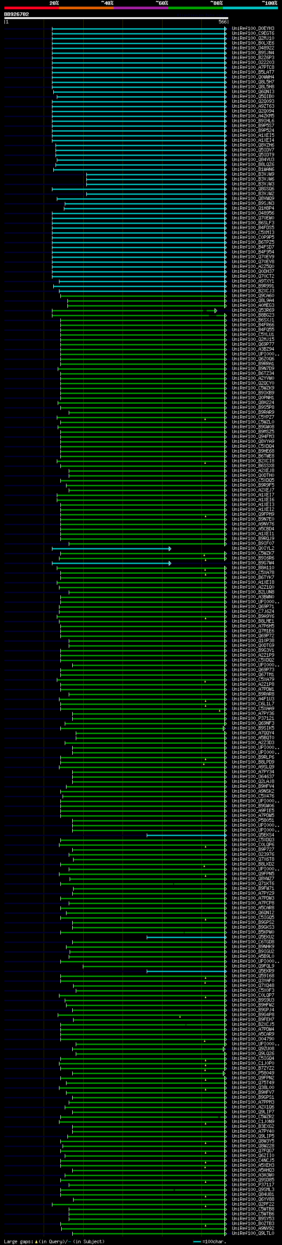Select hit label UniRef100_Q69P77
This screenshot has height=1245, width=282.
253,344
